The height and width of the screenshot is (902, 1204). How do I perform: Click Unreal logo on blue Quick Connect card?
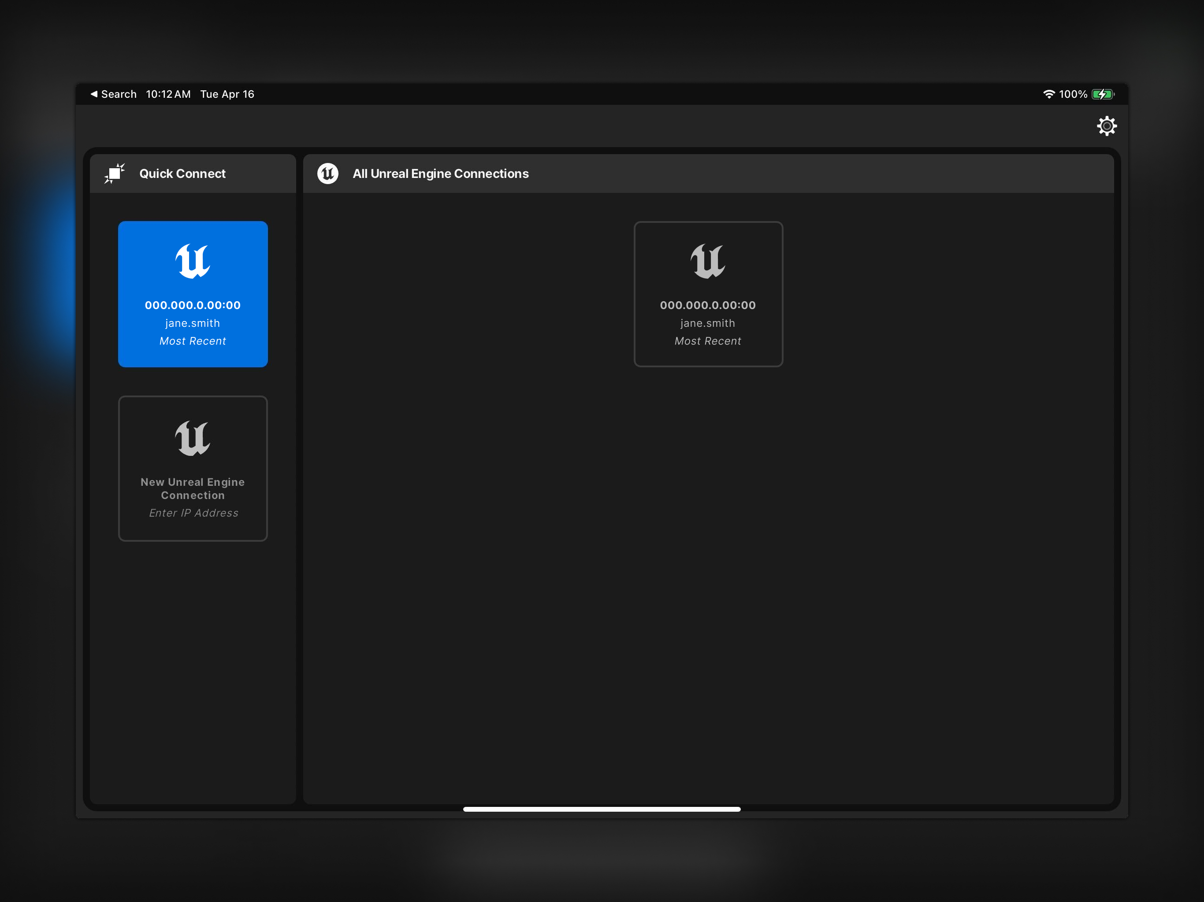coord(193,261)
